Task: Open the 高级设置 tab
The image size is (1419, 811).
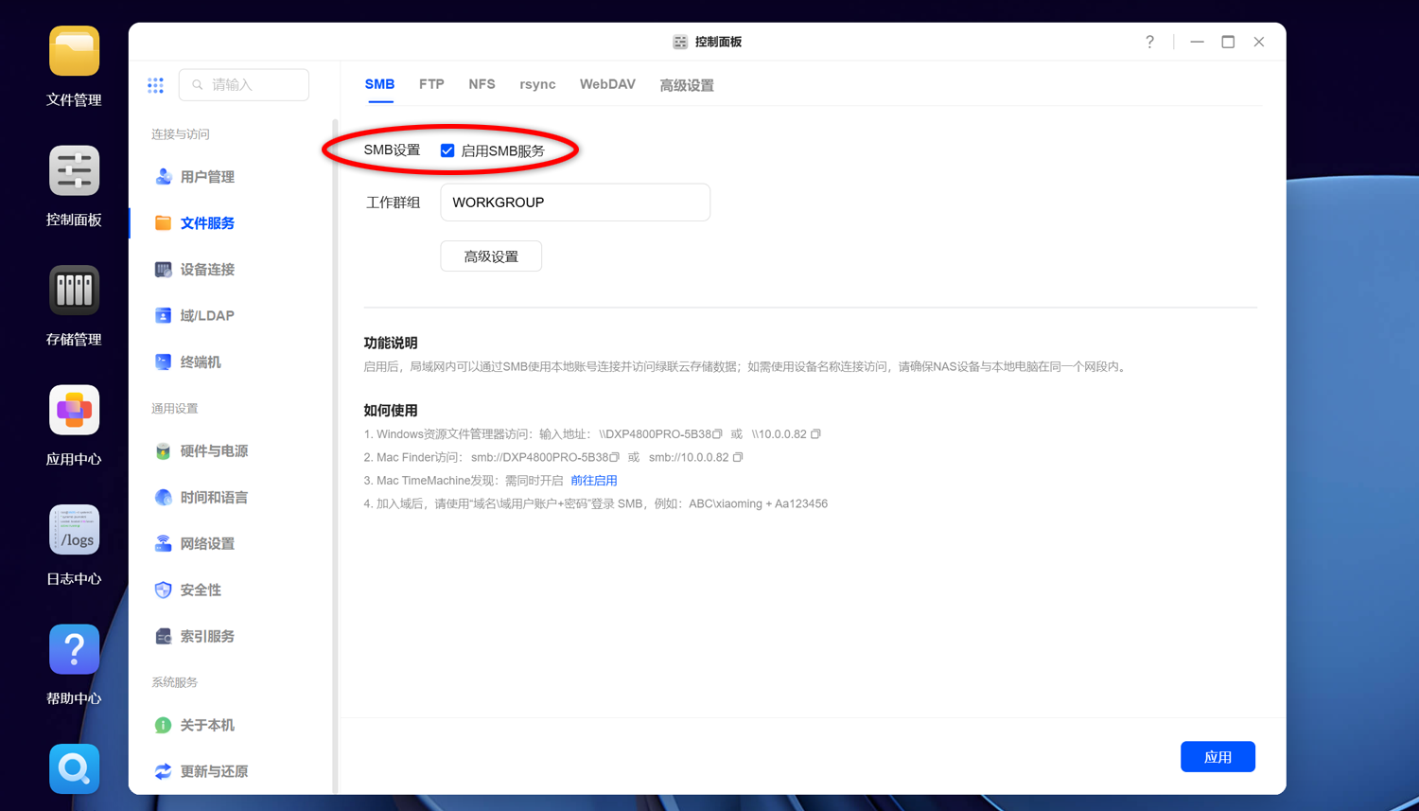Action: point(687,85)
